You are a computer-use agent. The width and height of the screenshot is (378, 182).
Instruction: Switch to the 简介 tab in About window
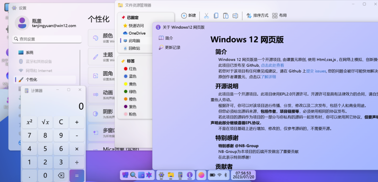click(x=166, y=38)
